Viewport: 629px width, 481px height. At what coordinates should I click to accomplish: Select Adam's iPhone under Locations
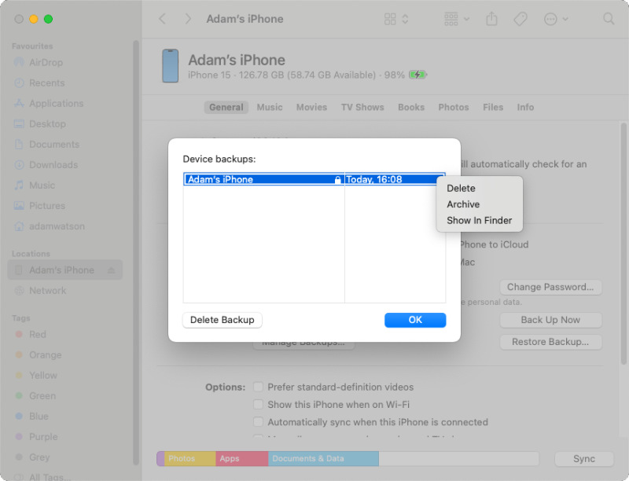[65, 270]
